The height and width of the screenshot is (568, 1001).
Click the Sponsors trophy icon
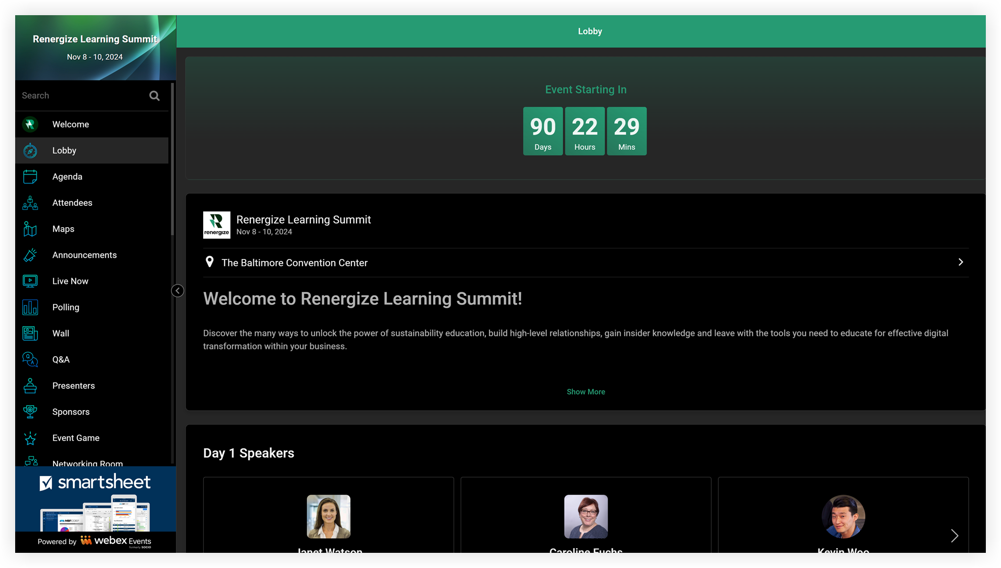(x=30, y=412)
